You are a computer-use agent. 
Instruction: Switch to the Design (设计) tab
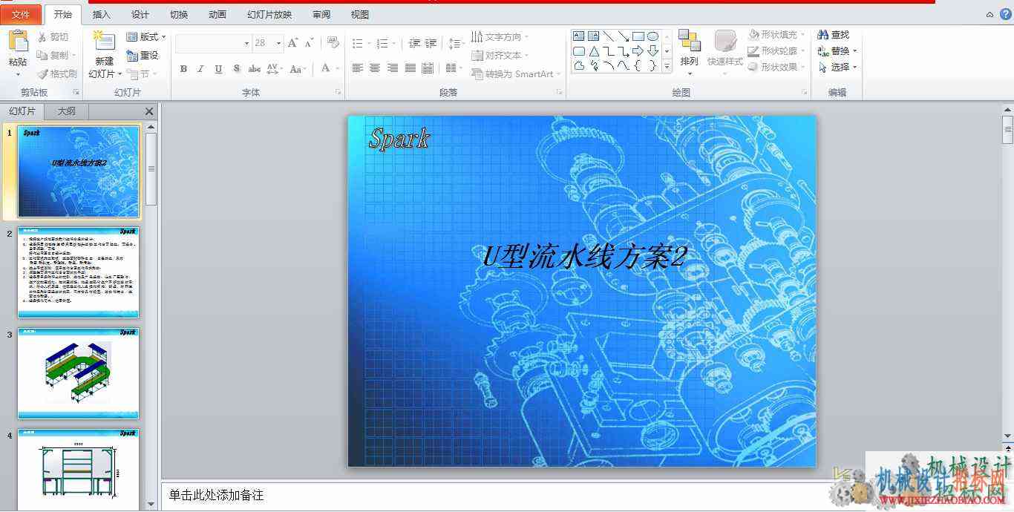tap(140, 15)
